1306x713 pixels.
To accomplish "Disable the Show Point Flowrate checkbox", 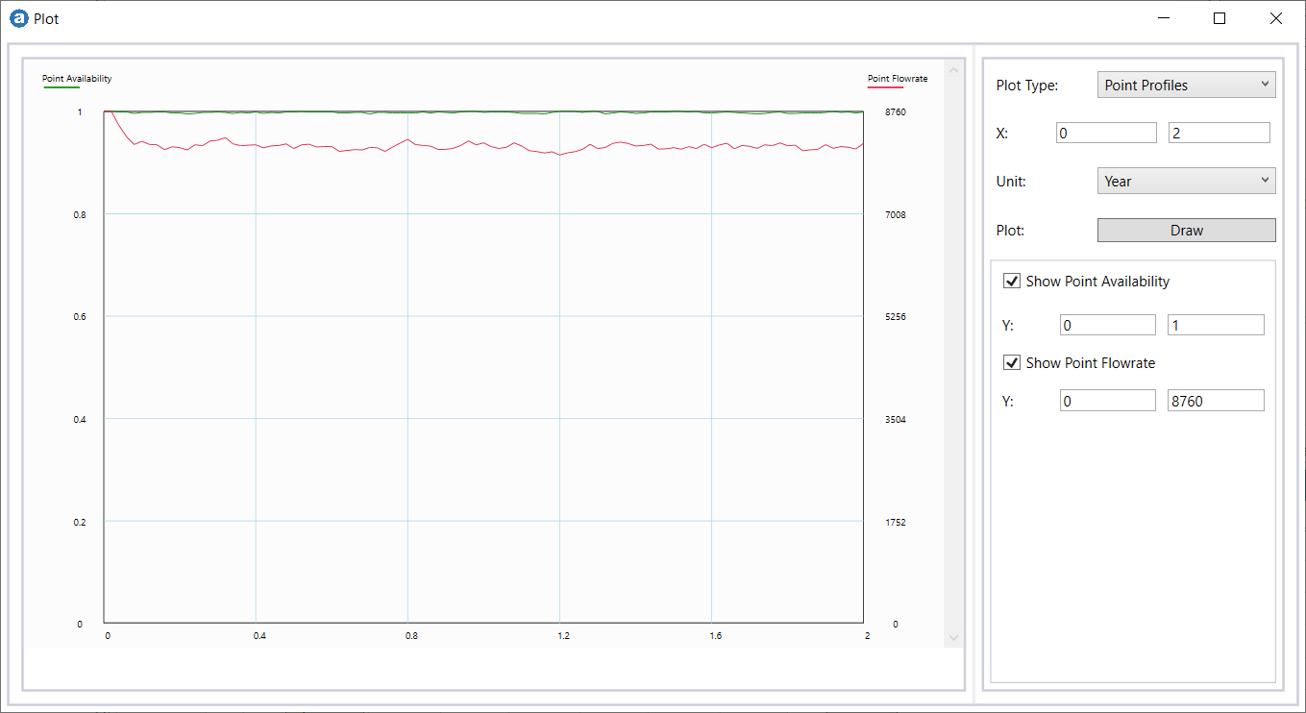I will pyautogui.click(x=1012, y=362).
